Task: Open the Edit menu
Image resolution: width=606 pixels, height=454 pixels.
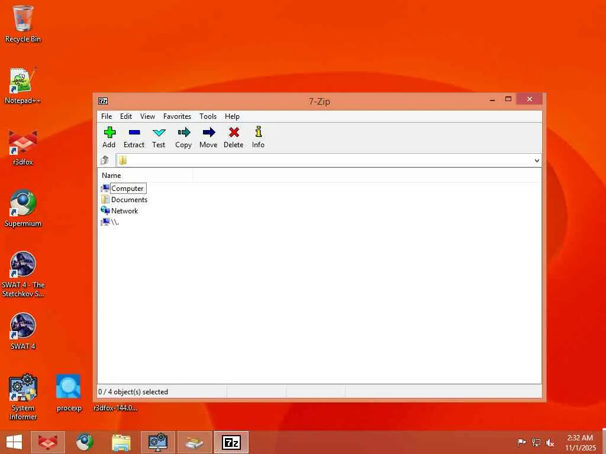Action: [125, 116]
